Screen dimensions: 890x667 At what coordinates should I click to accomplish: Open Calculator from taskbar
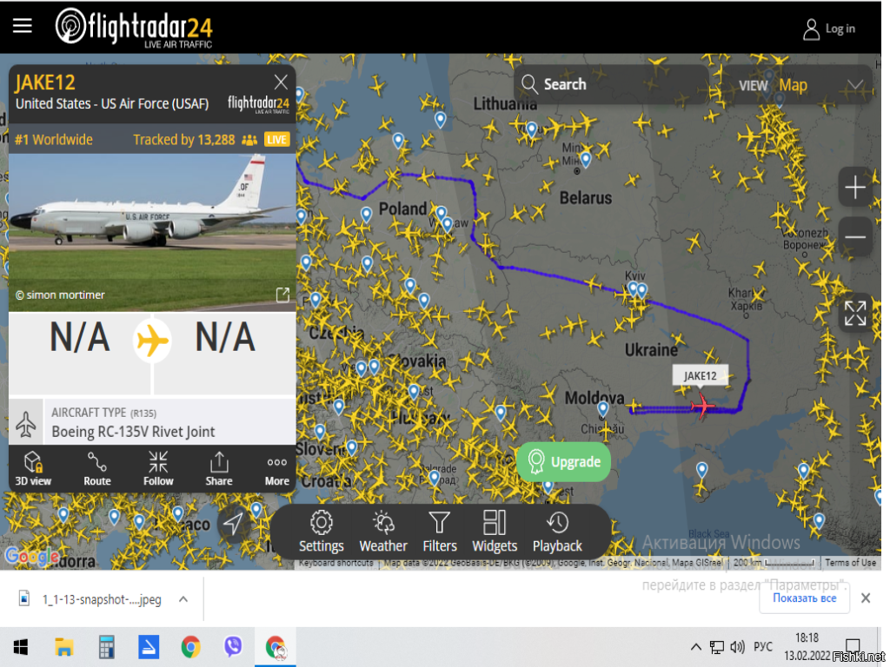[x=106, y=647]
